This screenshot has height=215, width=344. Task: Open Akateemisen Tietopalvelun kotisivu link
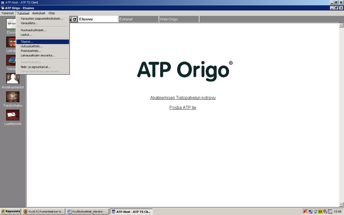[183, 98]
